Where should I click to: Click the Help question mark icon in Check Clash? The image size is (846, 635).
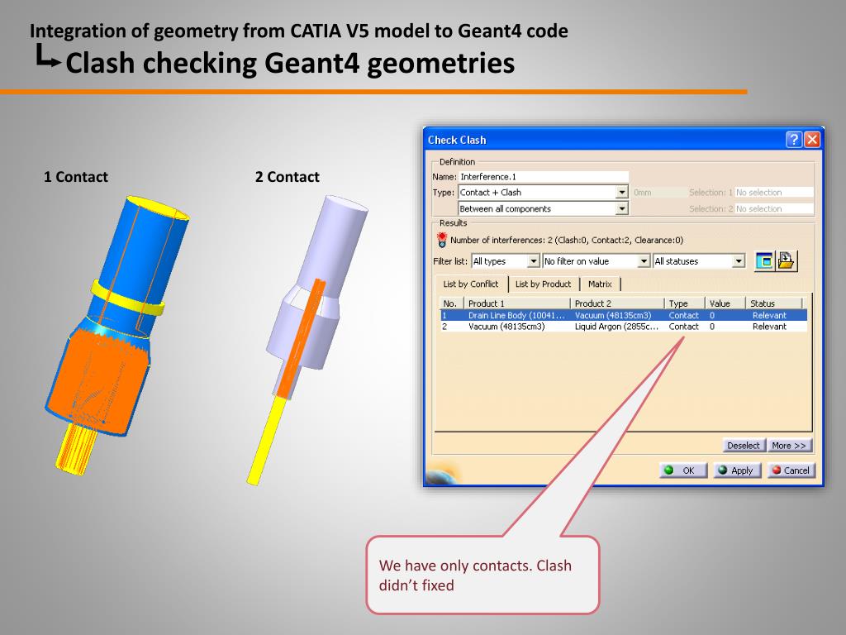coord(794,140)
